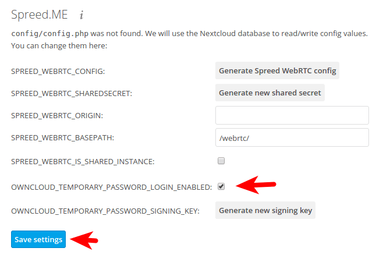Uncheck OWNCLOUD_TEMPORARY_PASSWORD_LOGIN_ENABLED checkbox
Image resolution: width=383 pixels, height=255 pixels.
click(x=221, y=186)
